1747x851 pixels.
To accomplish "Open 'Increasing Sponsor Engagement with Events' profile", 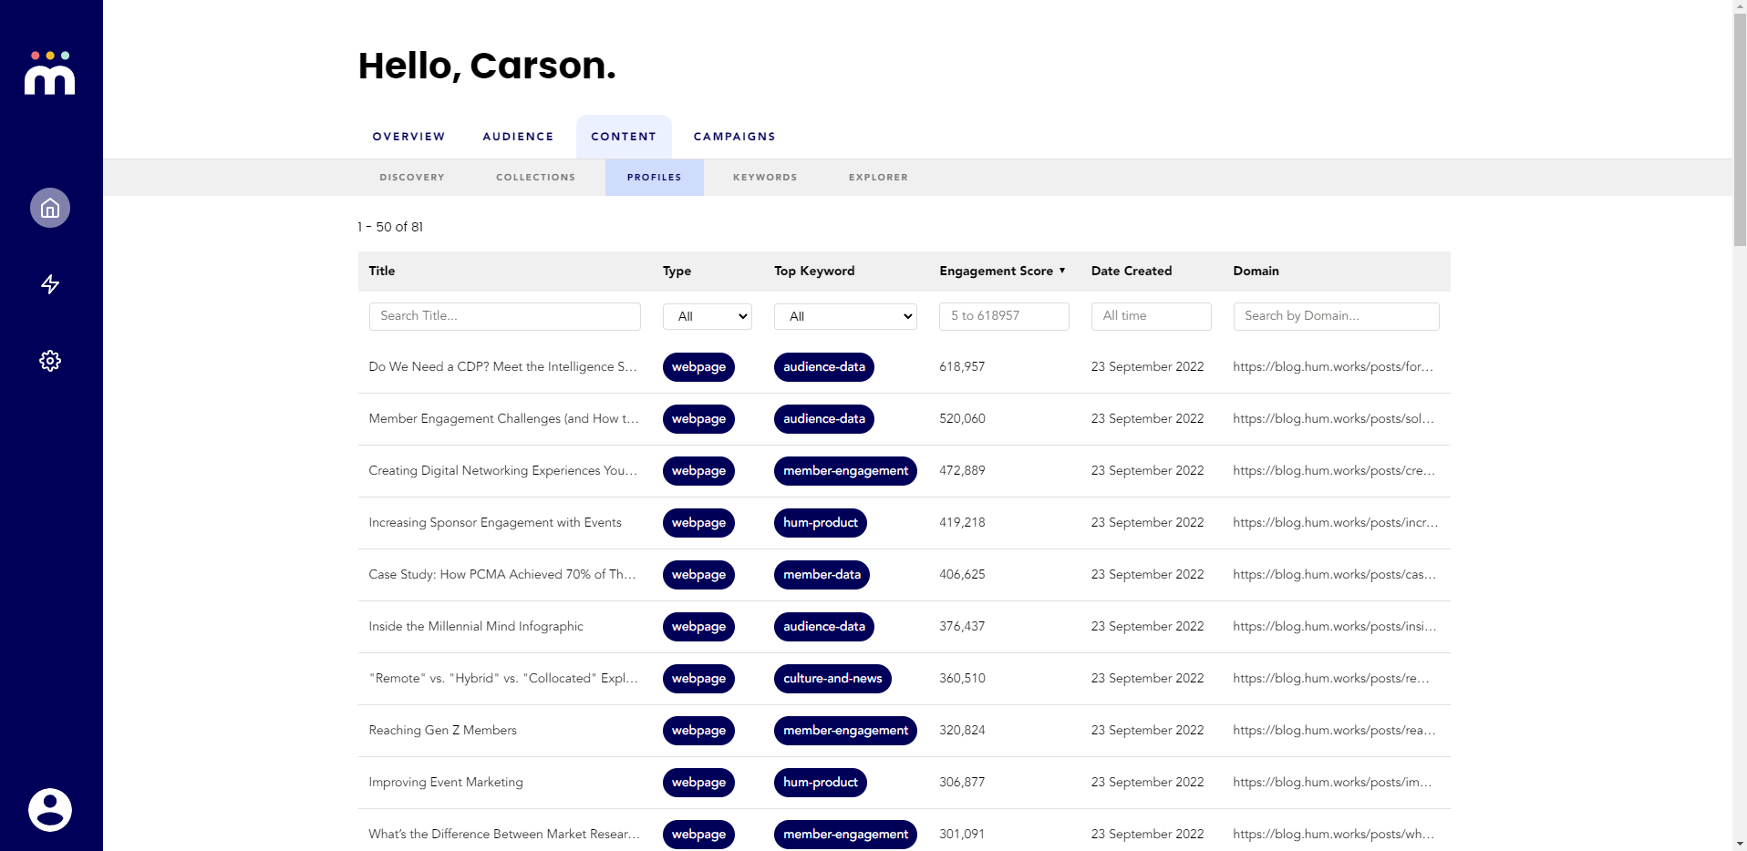I will pyautogui.click(x=495, y=522).
